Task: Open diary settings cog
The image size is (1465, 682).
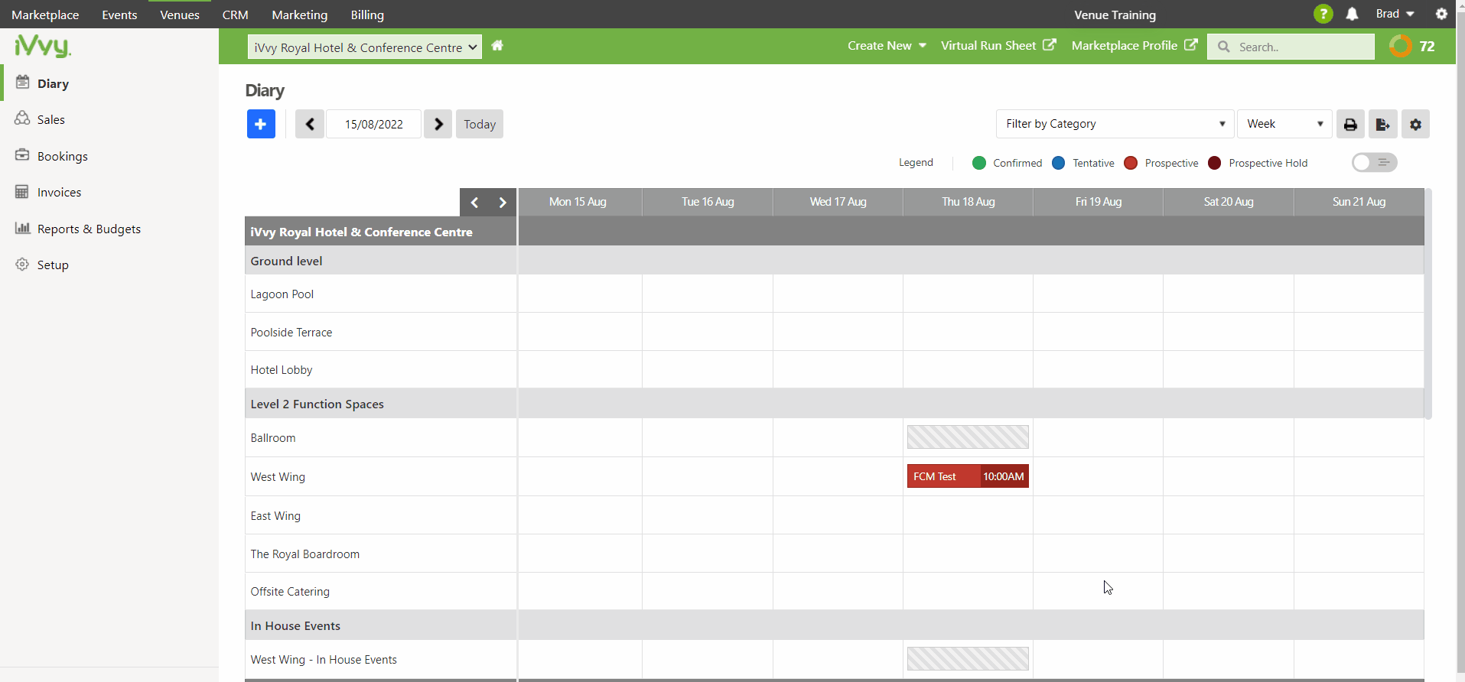Action: [1415, 124]
